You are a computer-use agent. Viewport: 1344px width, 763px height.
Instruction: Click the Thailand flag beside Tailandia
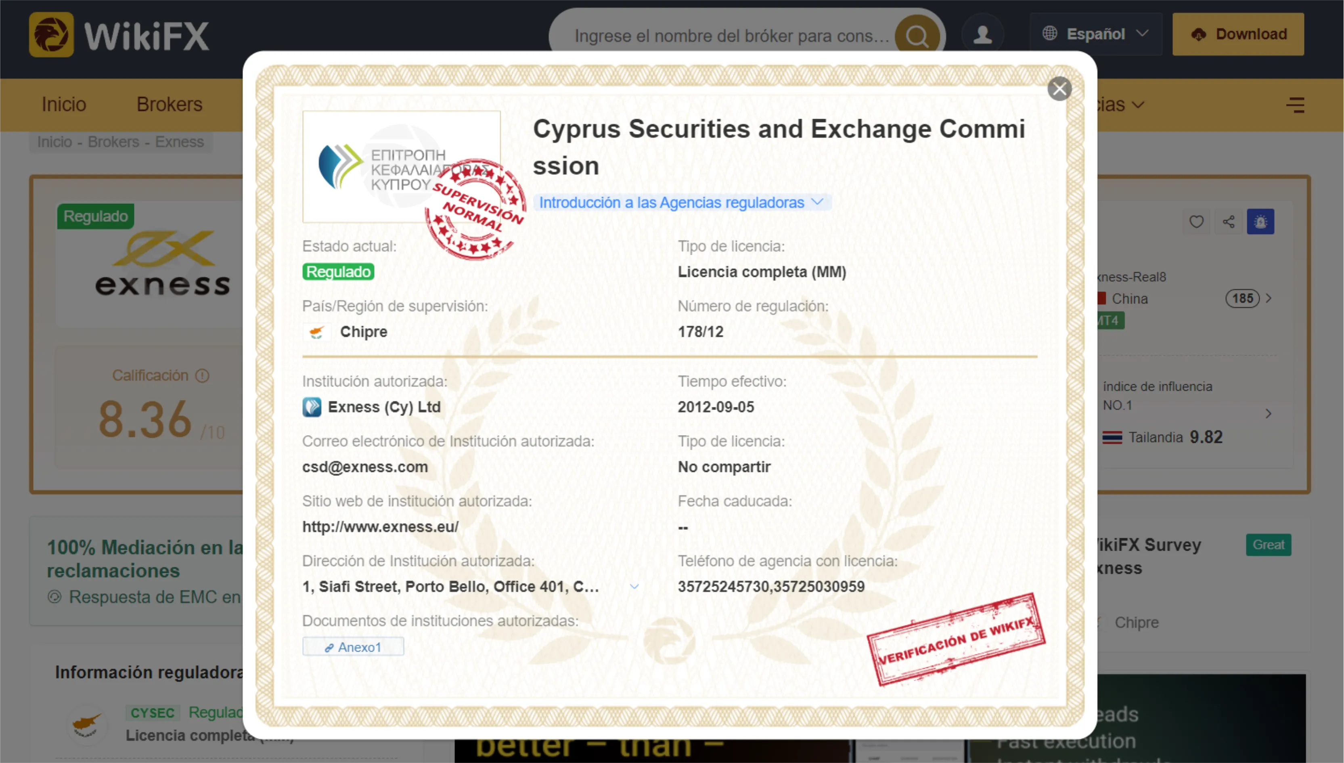click(1112, 438)
